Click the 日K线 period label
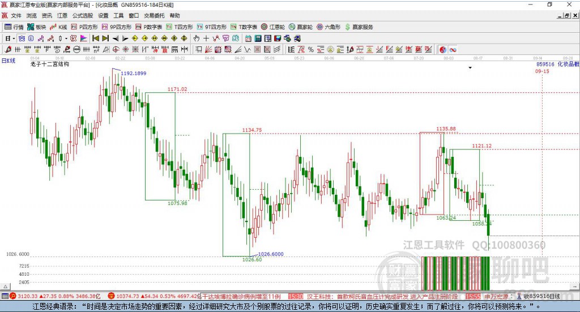The image size is (580, 312). click(8, 61)
